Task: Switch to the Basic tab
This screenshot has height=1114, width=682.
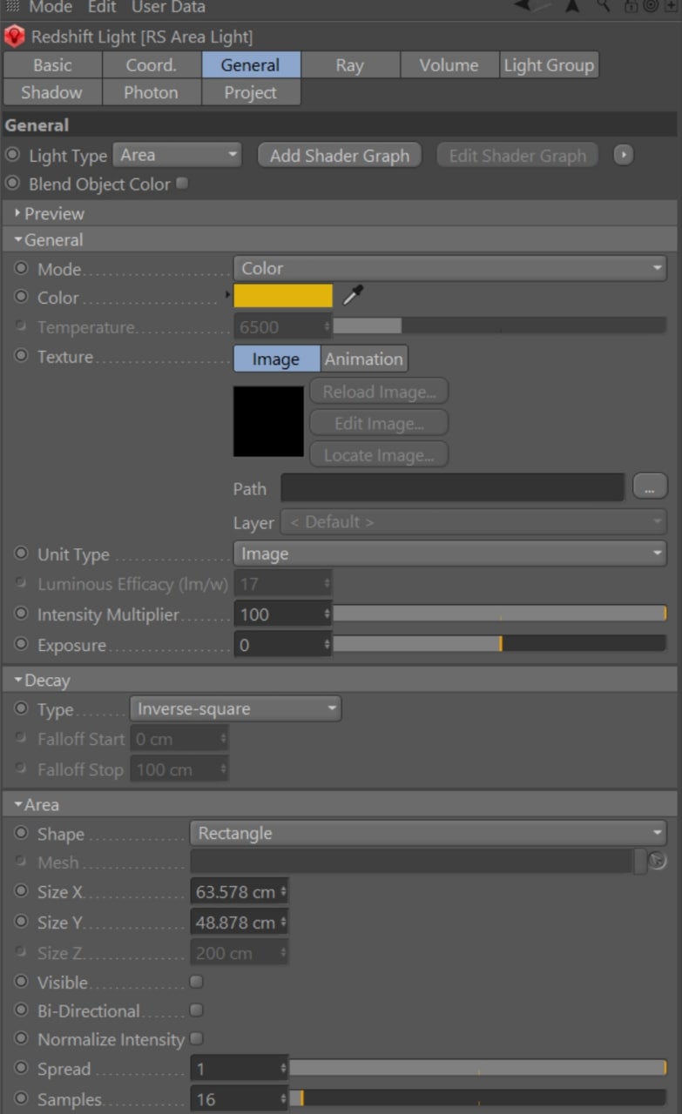Action: pos(52,65)
